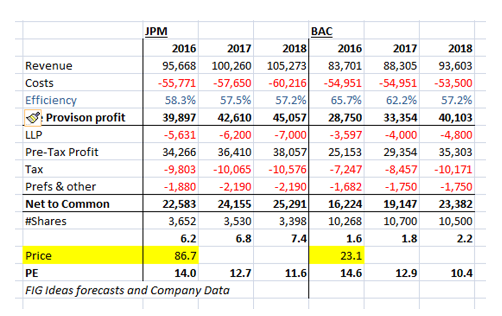Select the JPM header cell
The height and width of the screenshot is (316, 502).
click(156, 31)
